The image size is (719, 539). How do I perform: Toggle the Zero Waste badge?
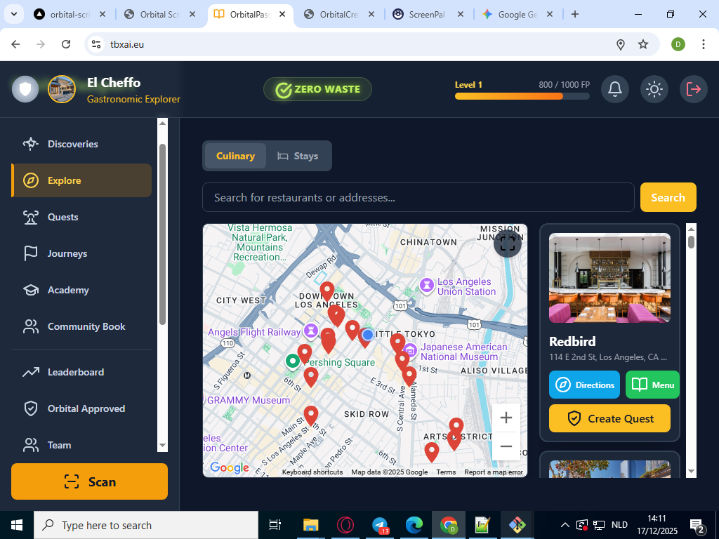(x=317, y=89)
